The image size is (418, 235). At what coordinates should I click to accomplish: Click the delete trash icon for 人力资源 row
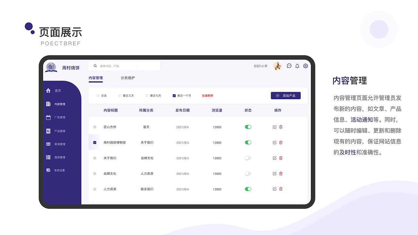281,189
